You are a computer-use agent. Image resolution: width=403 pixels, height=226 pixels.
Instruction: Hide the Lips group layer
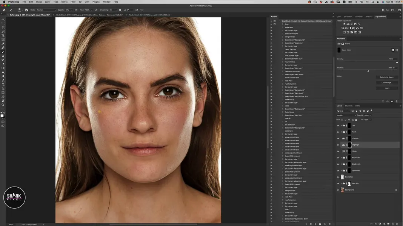click(338, 126)
